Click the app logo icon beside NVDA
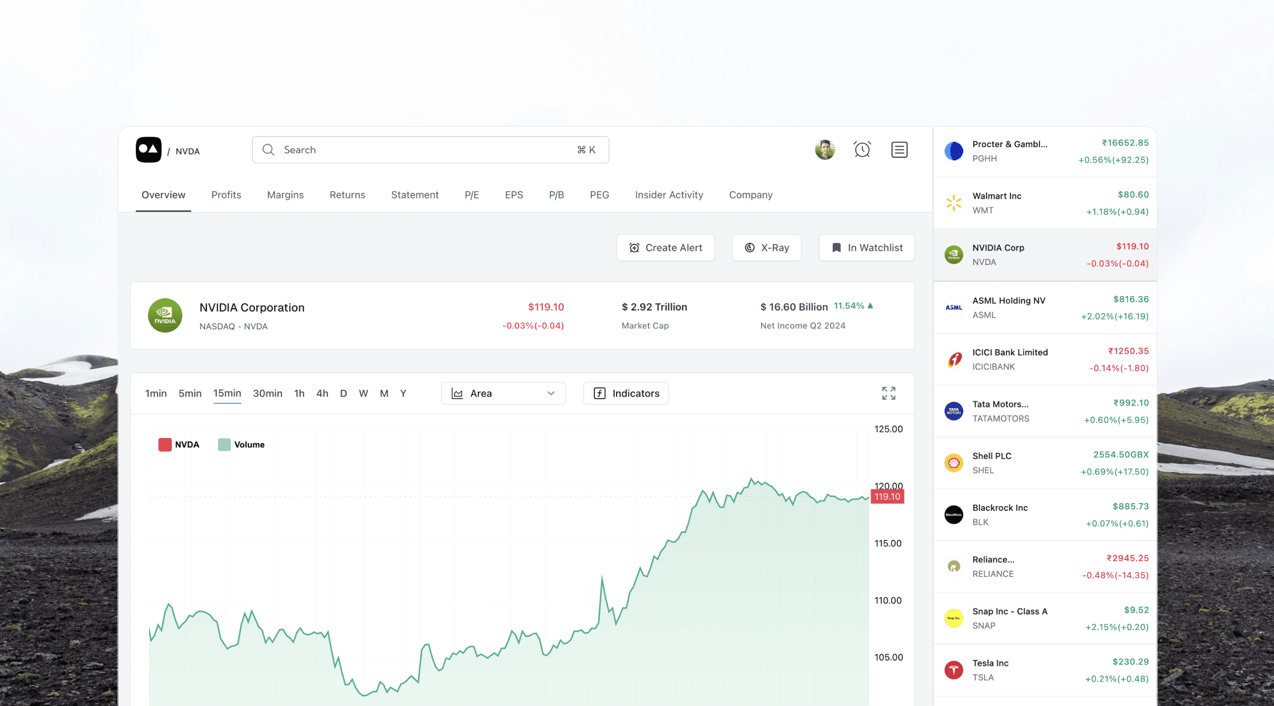Viewport: 1274px width, 706px height. click(148, 150)
